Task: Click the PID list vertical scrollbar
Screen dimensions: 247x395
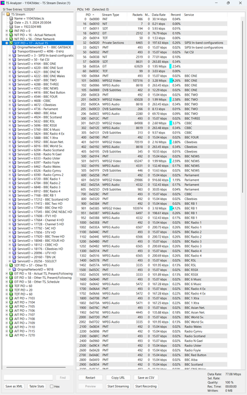Action: pyautogui.click(x=243, y=107)
